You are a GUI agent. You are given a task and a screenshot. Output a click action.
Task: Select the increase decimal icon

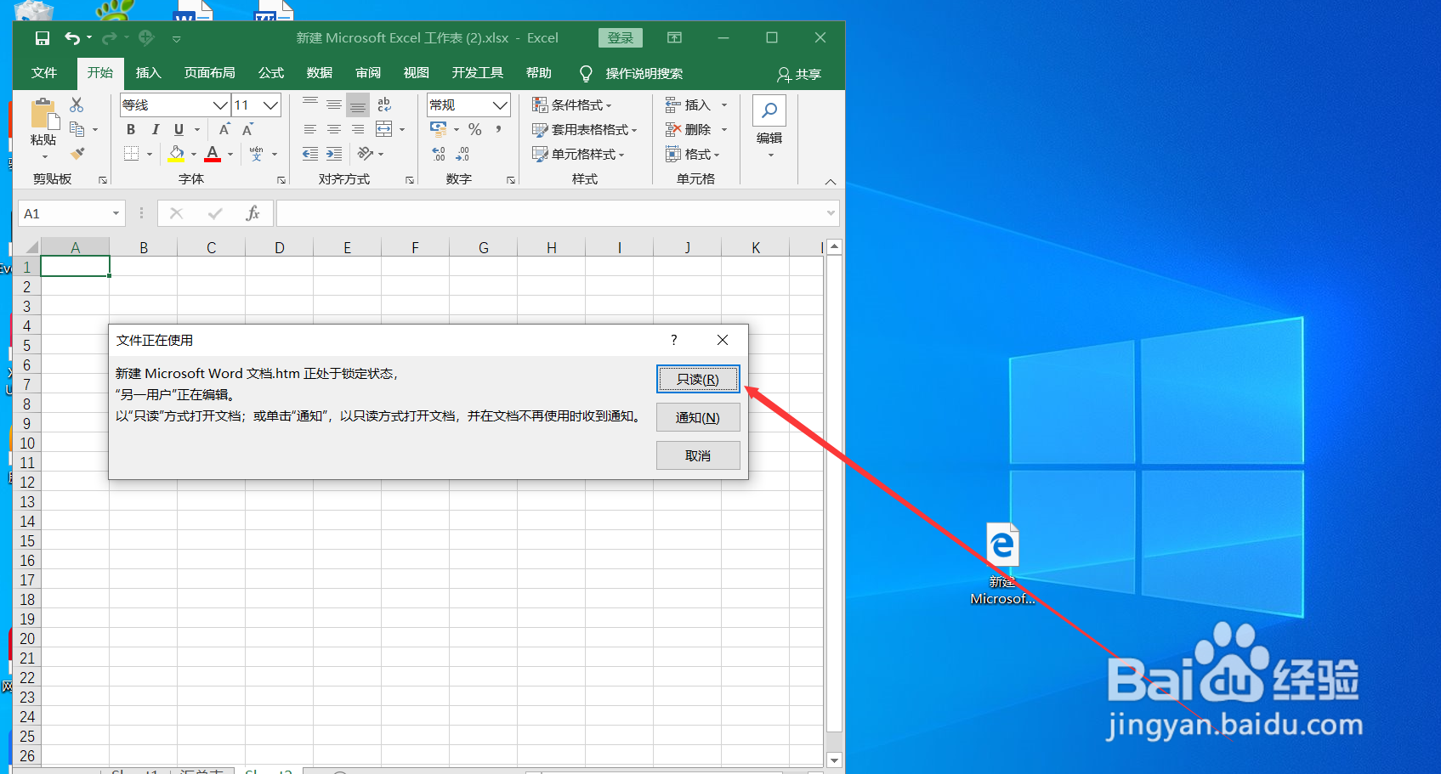click(439, 154)
